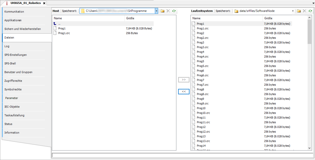Click the Host new folder icon

[162, 11]
